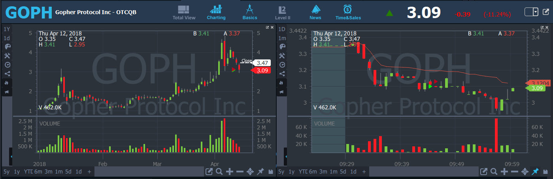Click the flame icon on right chart sidebar
This screenshot has height=179, width=553.
tap(282, 83)
